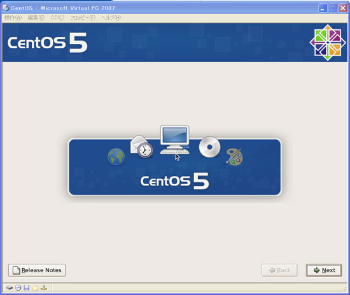Click the Release Notes button
Screen dimensions: 350x295
[37, 270]
